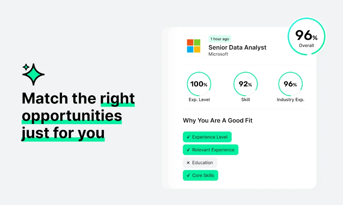Select the Relevant Experience tag
Image resolution: width=343 pixels, height=205 pixels.
coord(210,150)
